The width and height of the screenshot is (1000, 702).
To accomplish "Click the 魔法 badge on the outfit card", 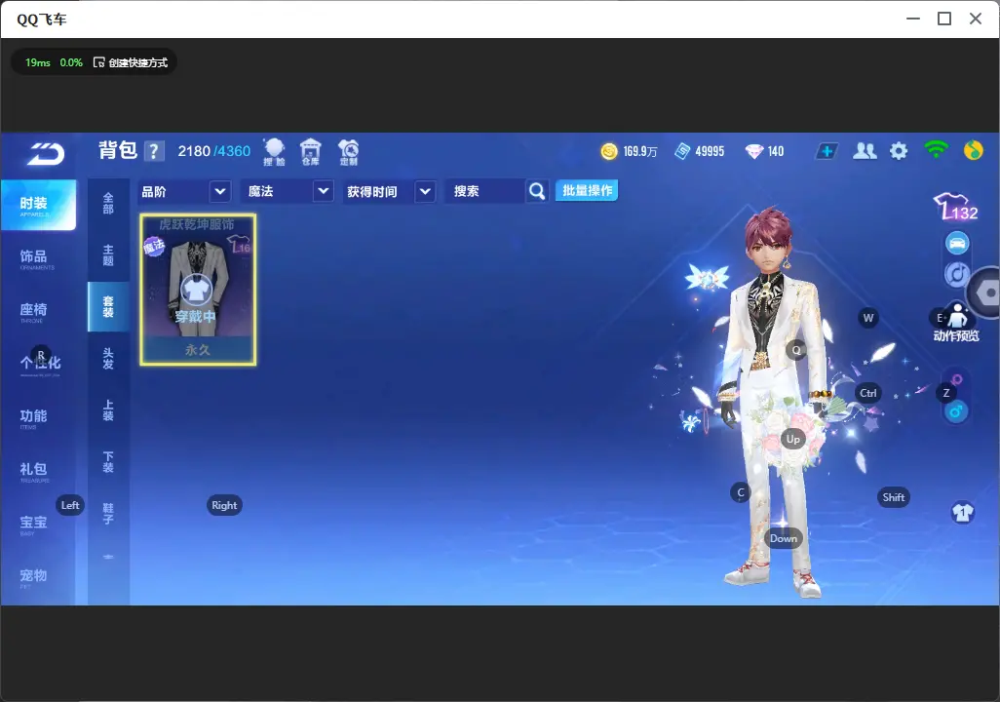I will click(154, 246).
